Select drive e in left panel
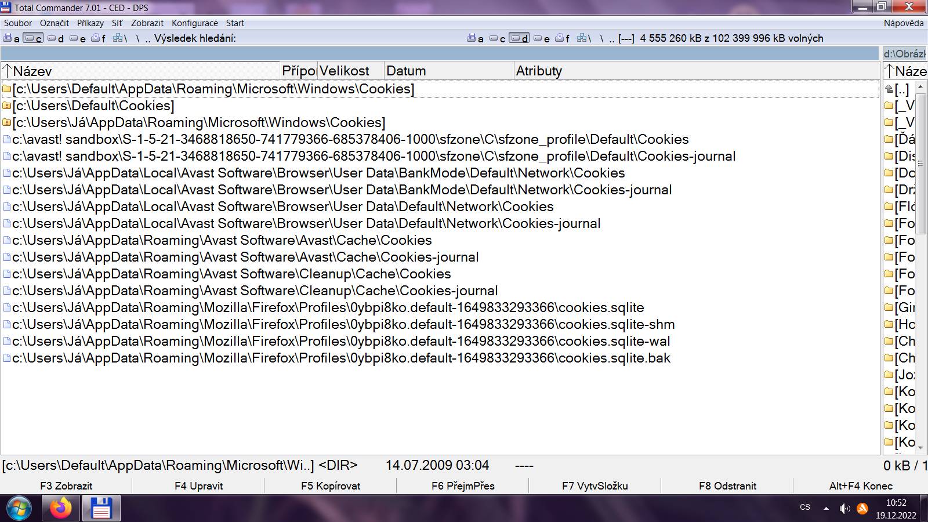 coord(78,38)
